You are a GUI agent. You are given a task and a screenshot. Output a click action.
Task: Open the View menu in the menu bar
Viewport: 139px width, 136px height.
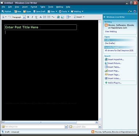coord(17,7)
